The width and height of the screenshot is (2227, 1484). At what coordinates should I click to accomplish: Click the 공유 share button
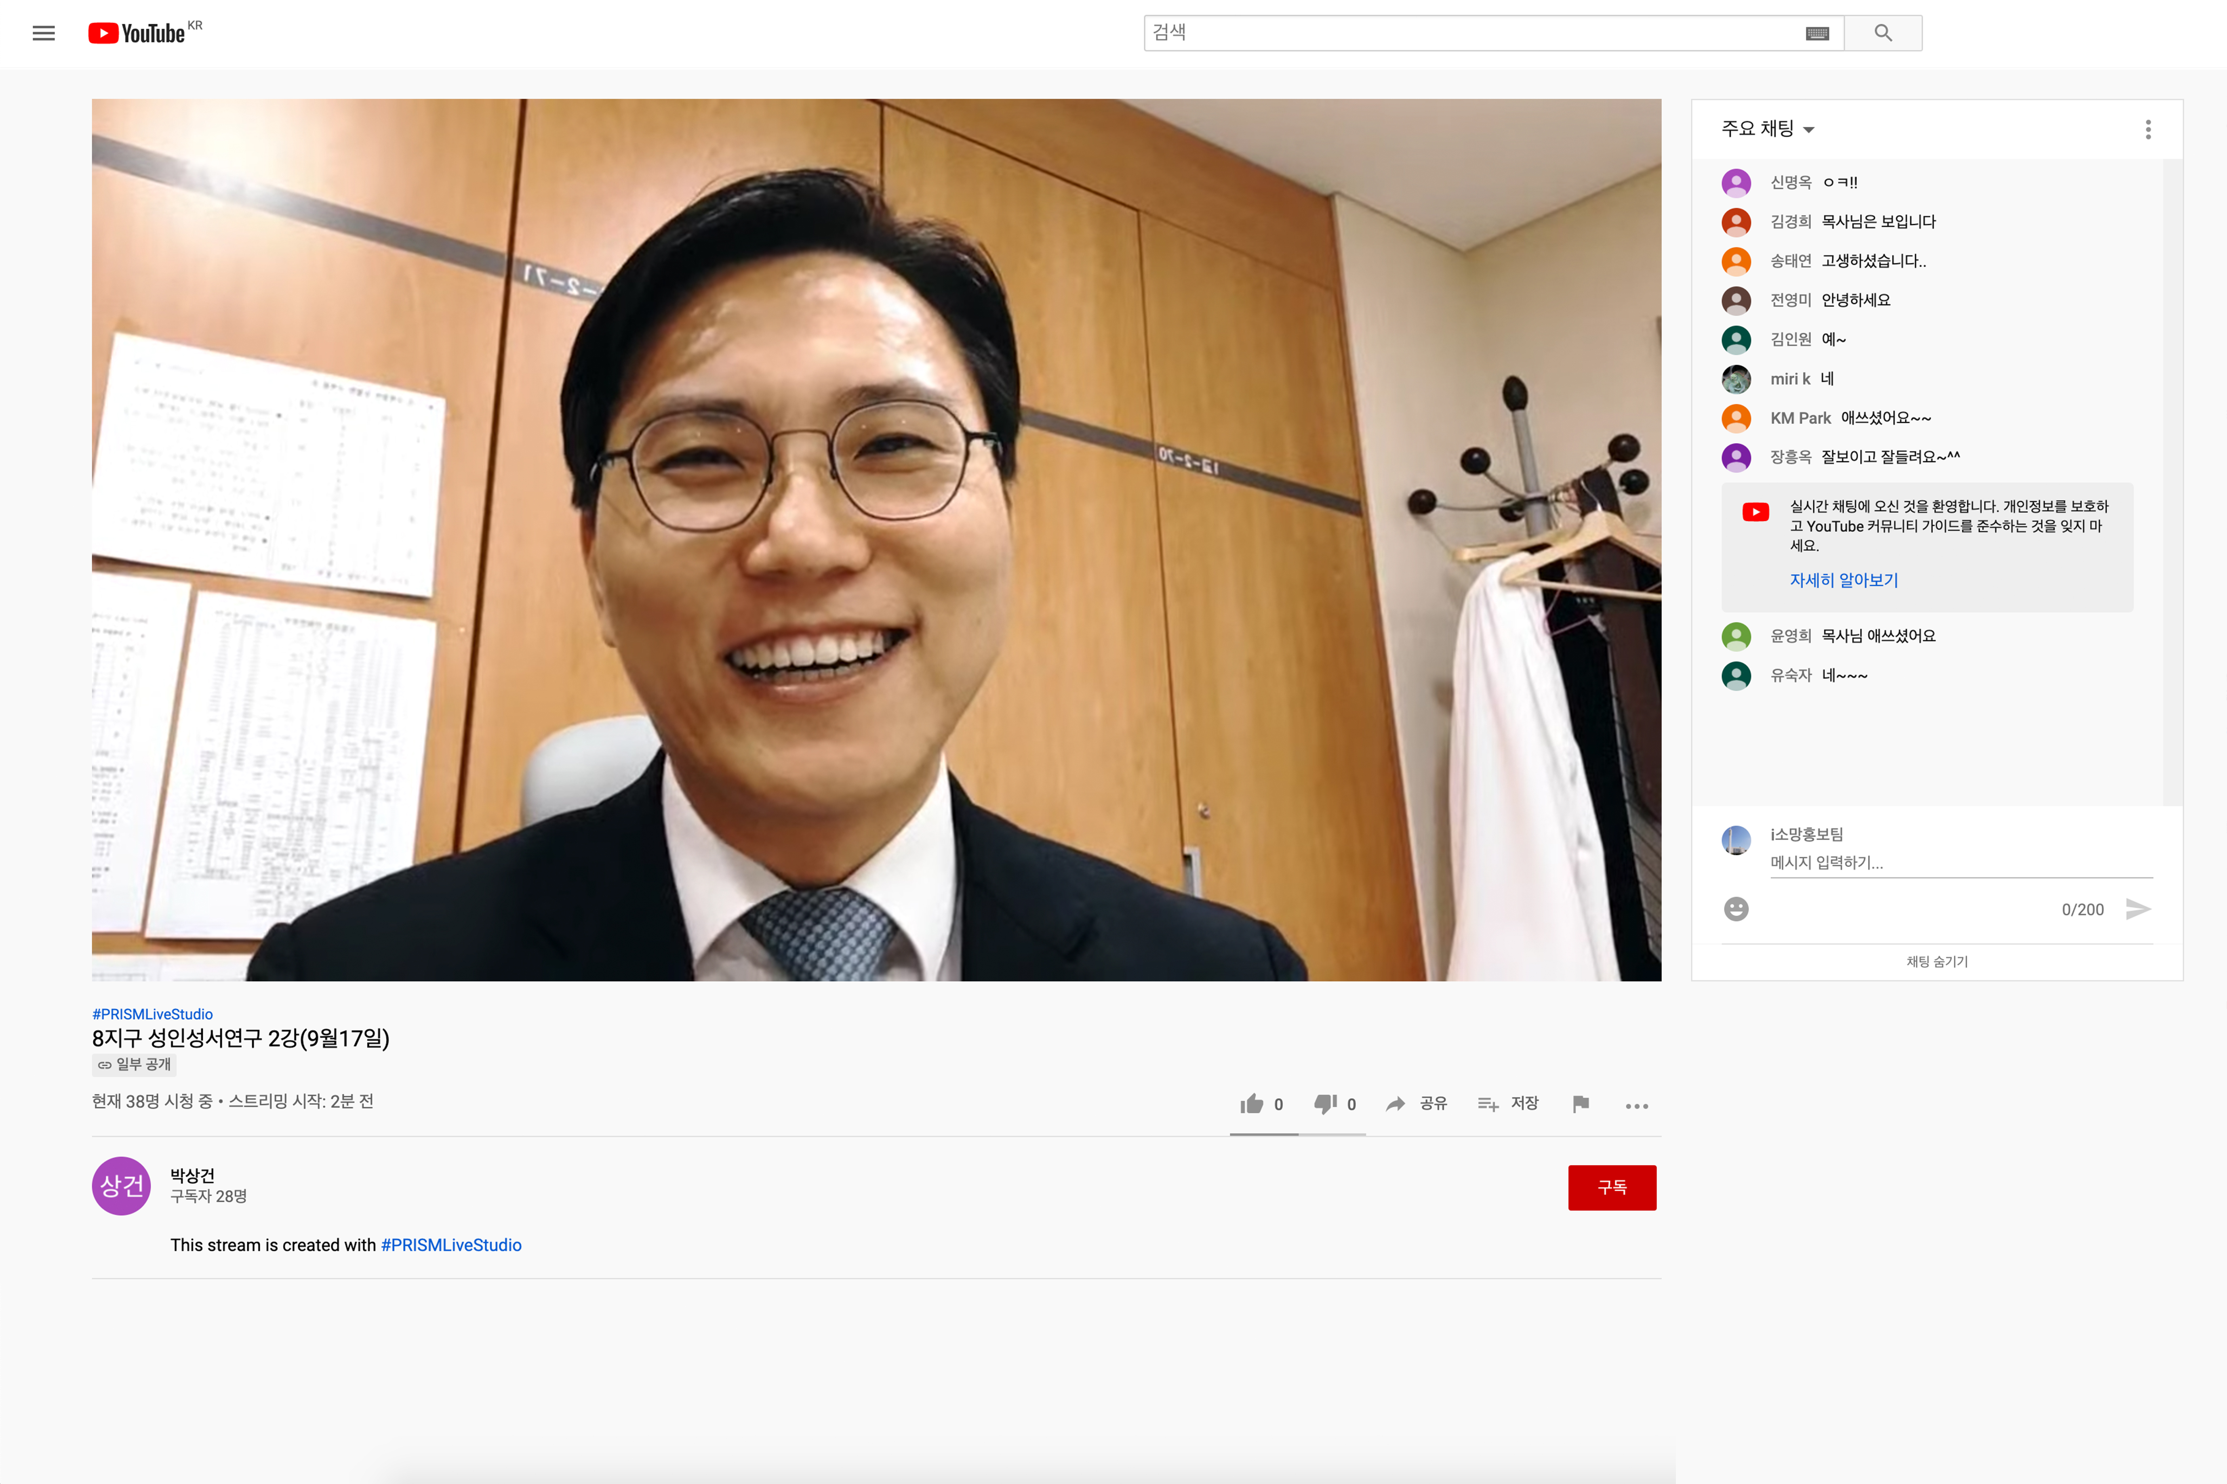(x=1416, y=1104)
